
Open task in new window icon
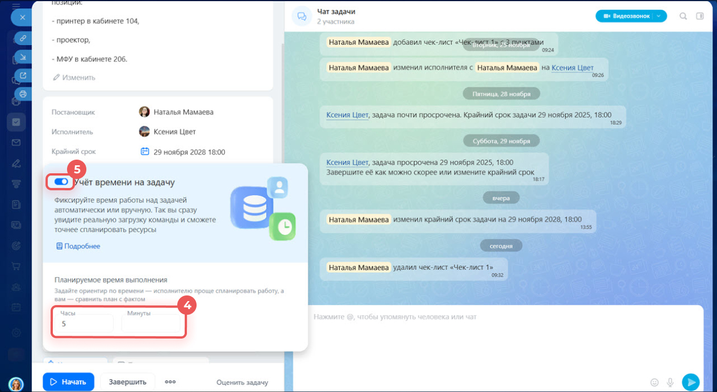pyautogui.click(x=23, y=75)
